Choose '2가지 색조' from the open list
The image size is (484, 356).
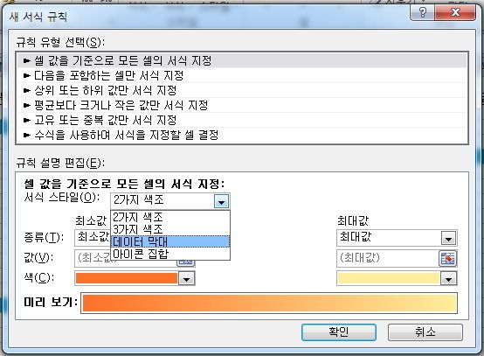(x=170, y=217)
